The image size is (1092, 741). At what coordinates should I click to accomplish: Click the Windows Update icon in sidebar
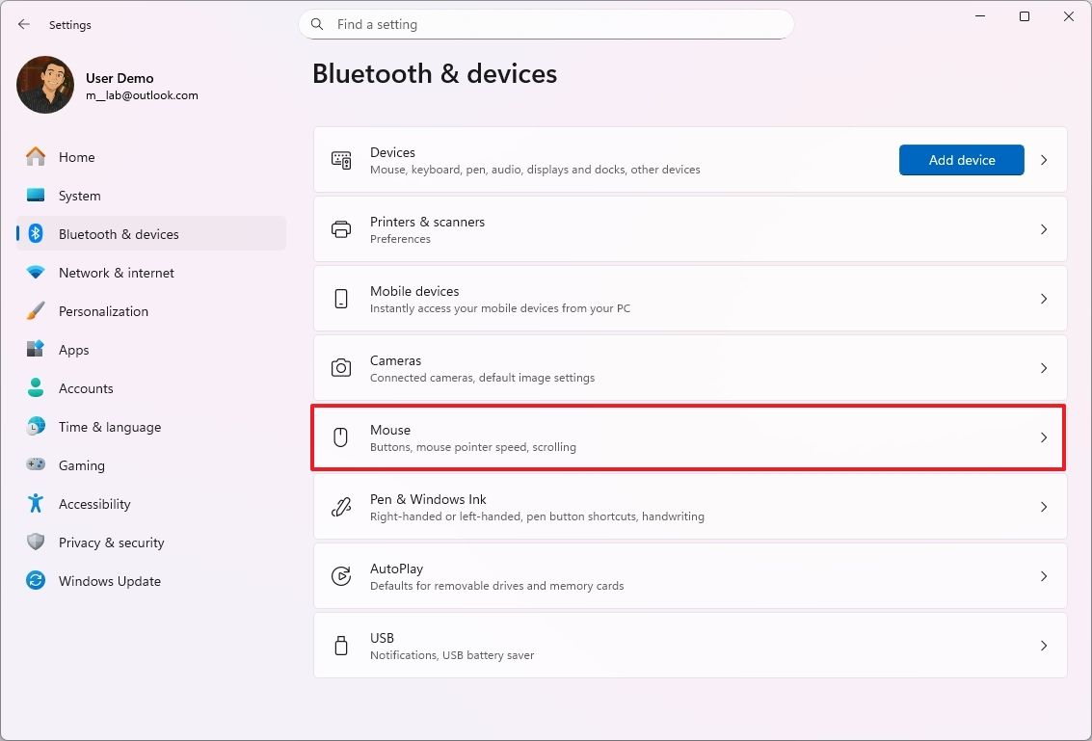click(x=36, y=581)
